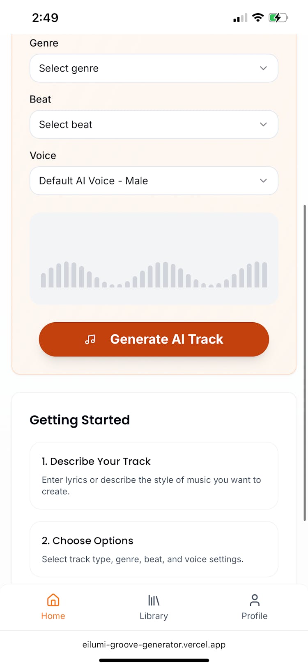Switch to the Library tab label

coord(154,616)
